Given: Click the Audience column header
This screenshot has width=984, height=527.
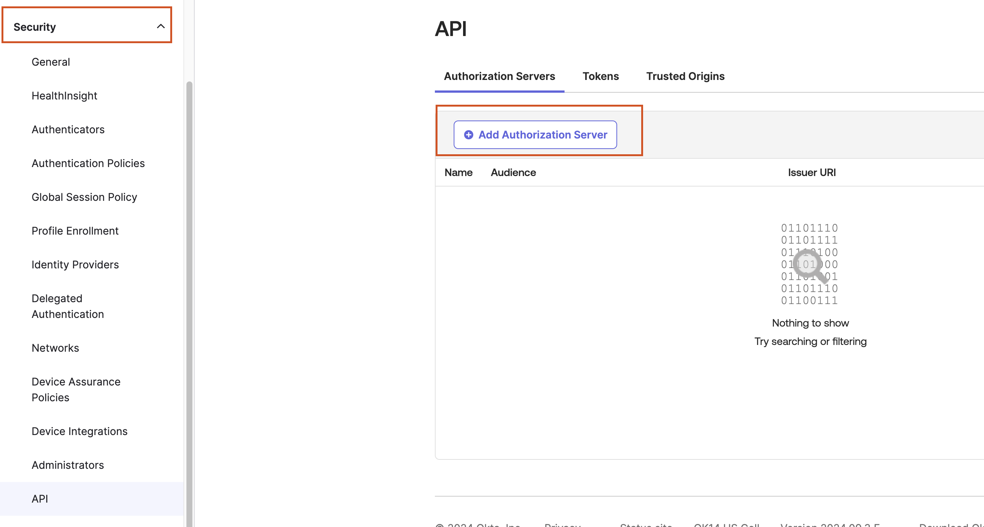Looking at the screenshot, I should click(x=513, y=173).
